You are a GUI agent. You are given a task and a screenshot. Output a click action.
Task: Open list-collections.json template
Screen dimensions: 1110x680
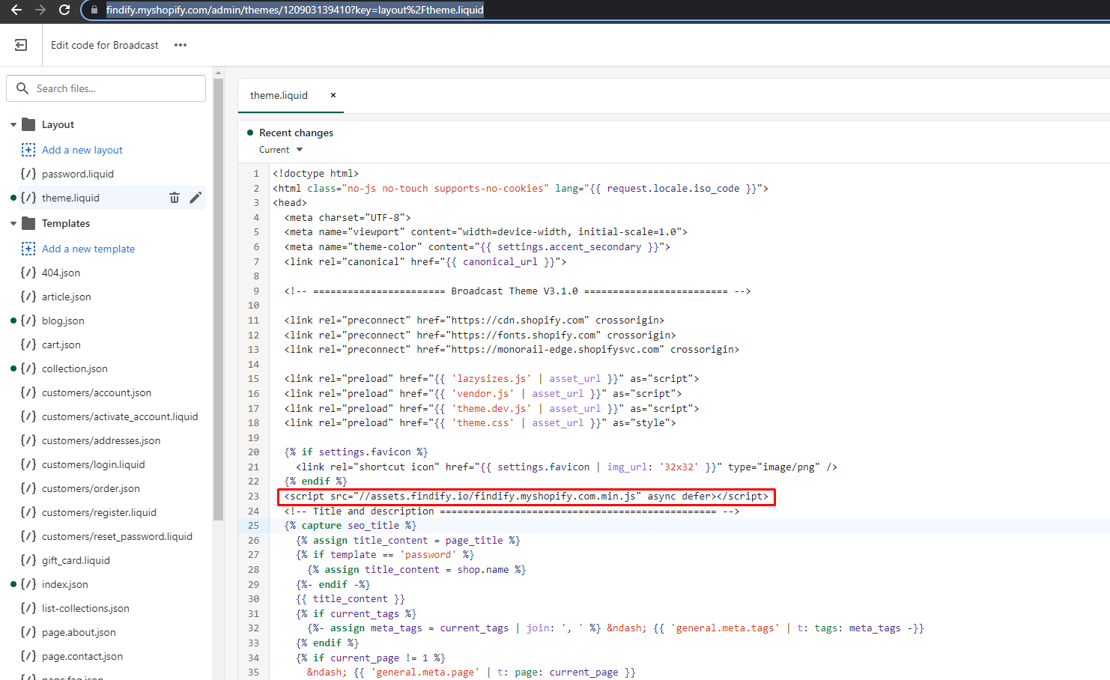85,608
